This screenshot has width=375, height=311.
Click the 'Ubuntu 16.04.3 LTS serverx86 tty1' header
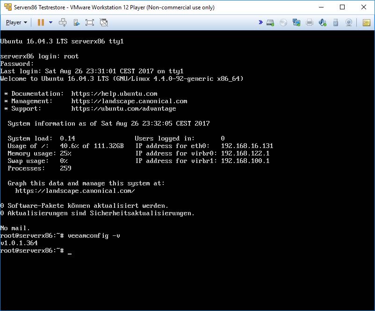[x=62, y=41]
